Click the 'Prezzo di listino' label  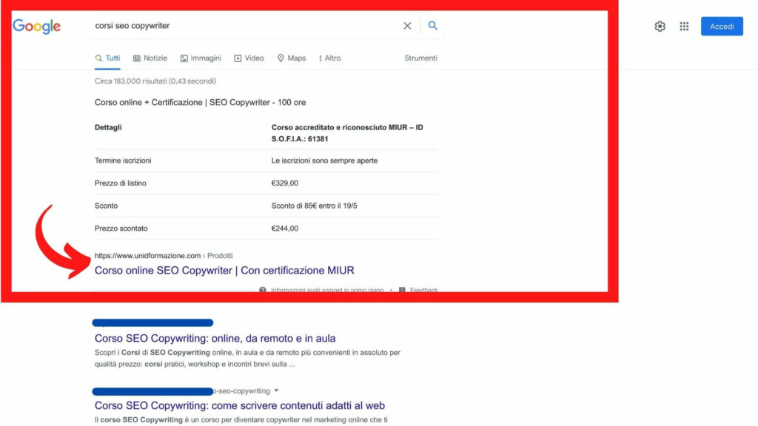point(121,183)
